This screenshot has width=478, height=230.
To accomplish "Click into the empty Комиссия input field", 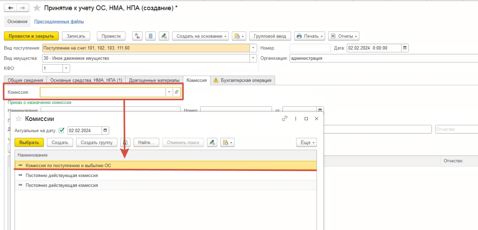I will tap(103, 92).
